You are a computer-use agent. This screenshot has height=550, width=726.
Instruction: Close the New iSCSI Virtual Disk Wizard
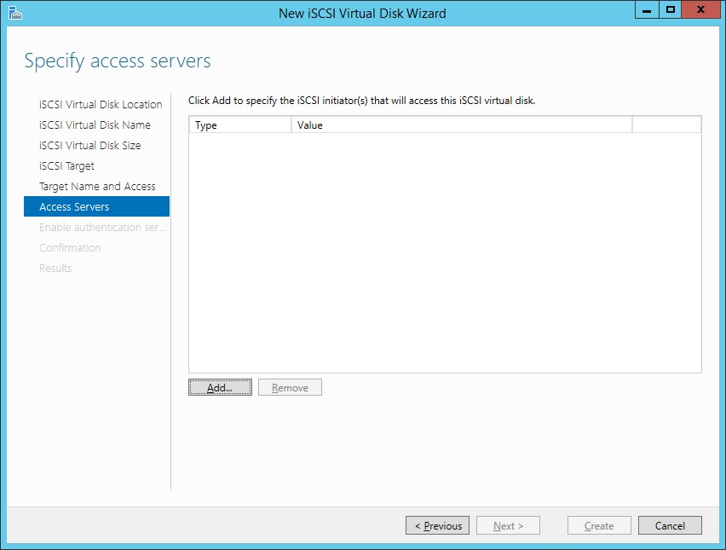tap(700, 10)
